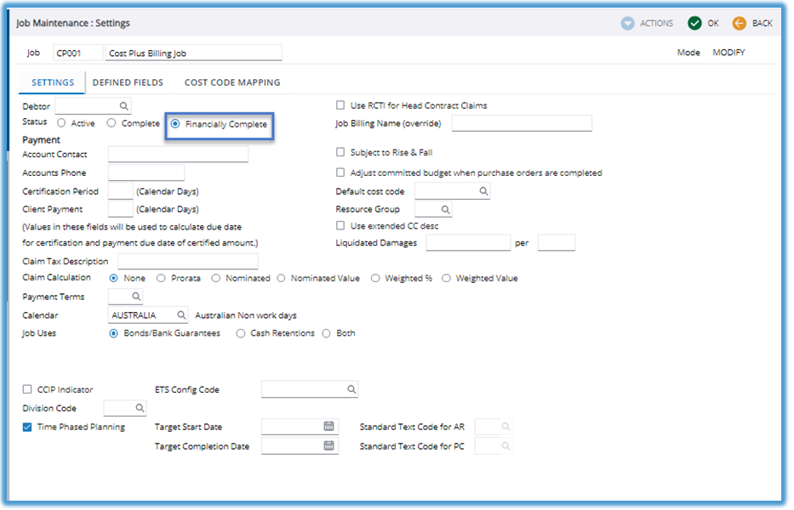Click the Debtor search magnifier icon
This screenshot has height=510, width=794.
click(123, 106)
